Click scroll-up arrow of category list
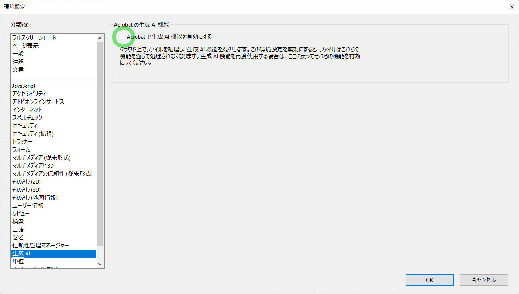The width and height of the screenshot is (519, 294). click(x=100, y=38)
